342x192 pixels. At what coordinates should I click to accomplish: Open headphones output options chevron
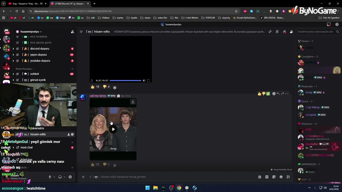[64, 177]
